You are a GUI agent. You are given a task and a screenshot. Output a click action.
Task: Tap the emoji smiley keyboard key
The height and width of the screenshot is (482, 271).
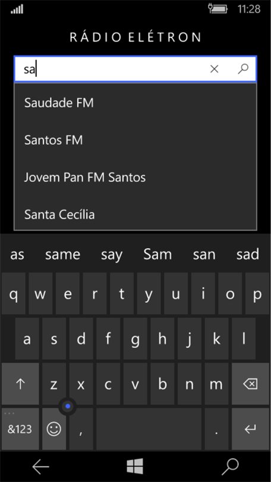coord(54,428)
